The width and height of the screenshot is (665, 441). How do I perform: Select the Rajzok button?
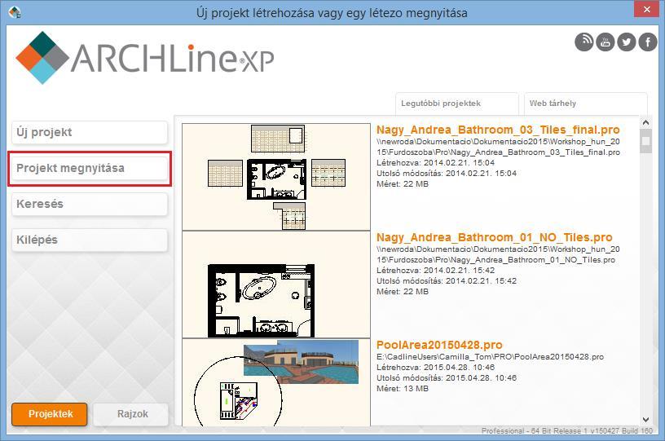click(x=131, y=414)
